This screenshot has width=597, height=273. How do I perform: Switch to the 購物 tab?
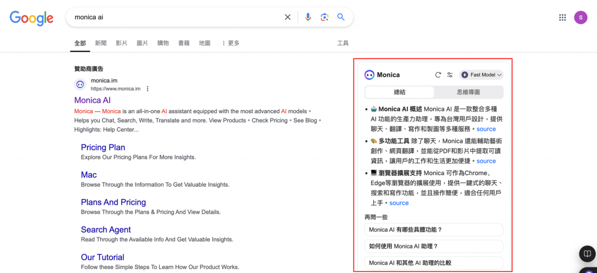[x=163, y=43]
